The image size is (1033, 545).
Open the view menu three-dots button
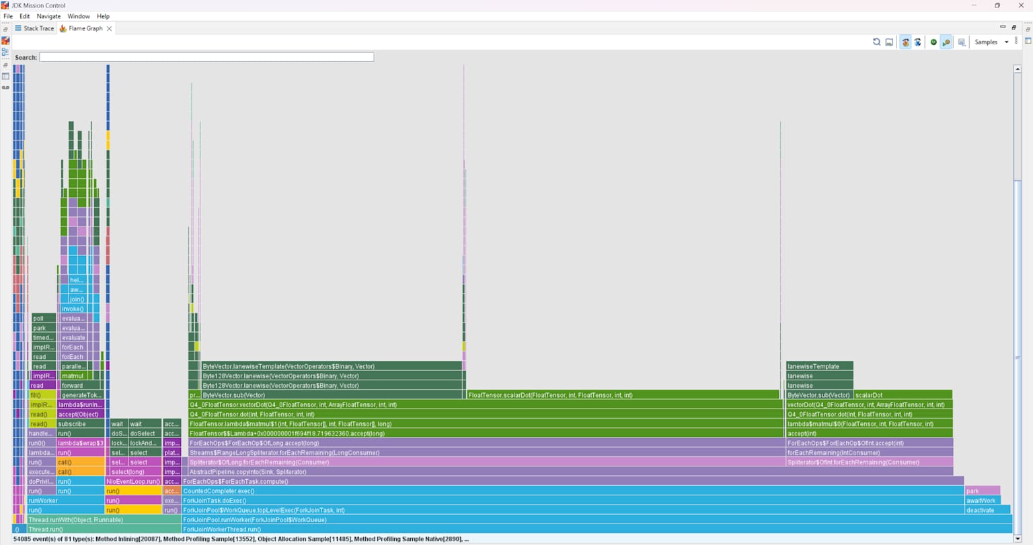click(x=1016, y=42)
